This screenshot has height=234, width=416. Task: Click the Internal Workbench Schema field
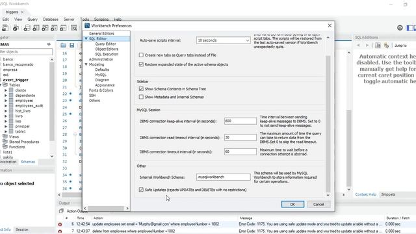pos(223,177)
